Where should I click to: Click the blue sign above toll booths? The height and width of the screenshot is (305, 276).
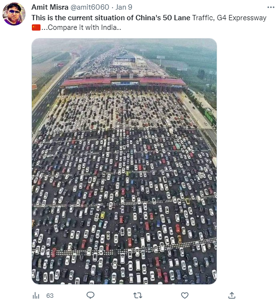(x=124, y=83)
